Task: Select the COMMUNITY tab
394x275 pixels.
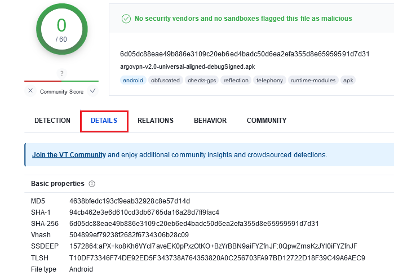Action: click(267, 121)
